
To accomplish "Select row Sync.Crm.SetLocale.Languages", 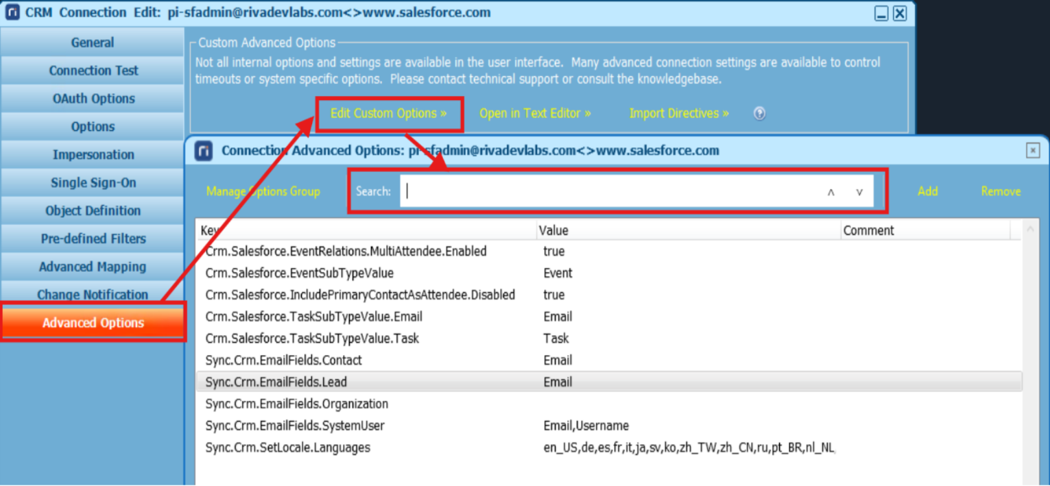I will point(609,448).
